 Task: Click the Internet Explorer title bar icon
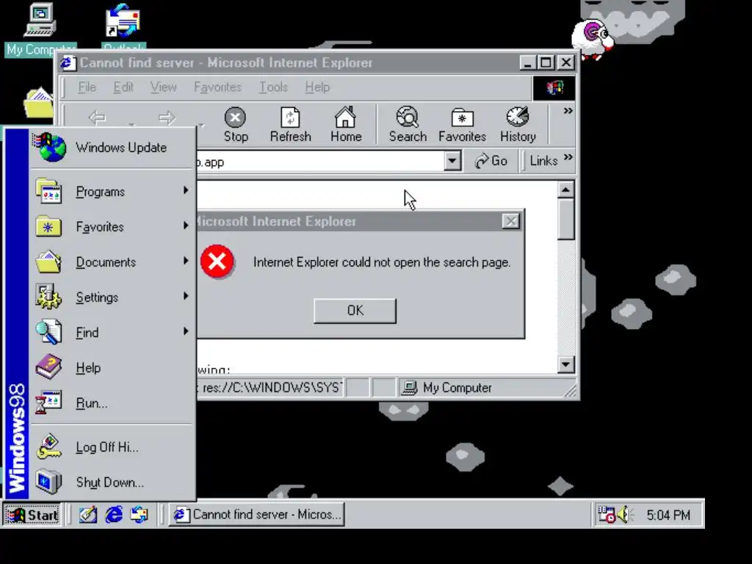[68, 63]
